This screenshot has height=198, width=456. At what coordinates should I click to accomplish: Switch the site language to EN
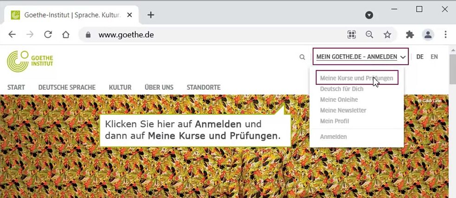point(434,57)
